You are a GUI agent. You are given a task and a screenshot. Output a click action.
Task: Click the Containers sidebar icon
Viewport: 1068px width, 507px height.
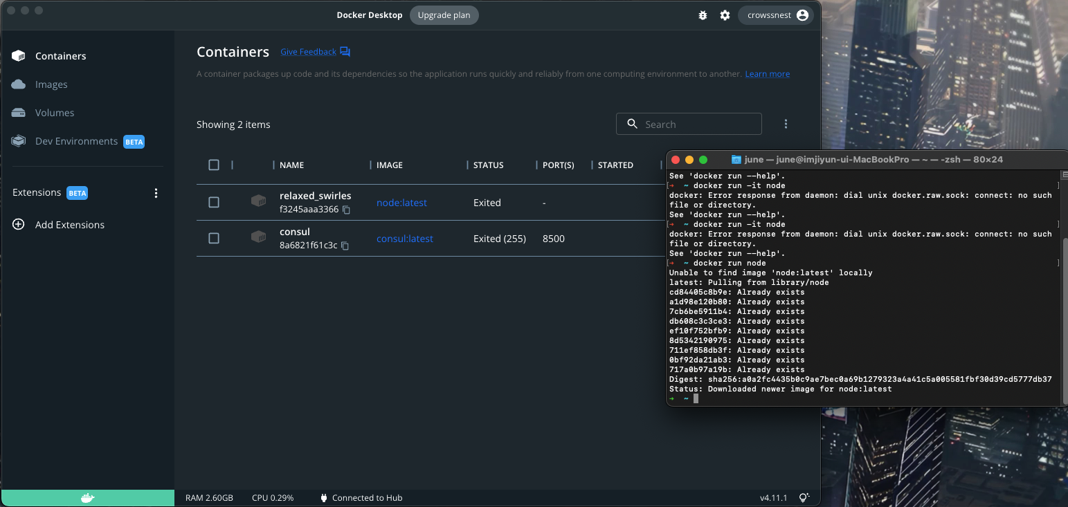click(x=19, y=56)
